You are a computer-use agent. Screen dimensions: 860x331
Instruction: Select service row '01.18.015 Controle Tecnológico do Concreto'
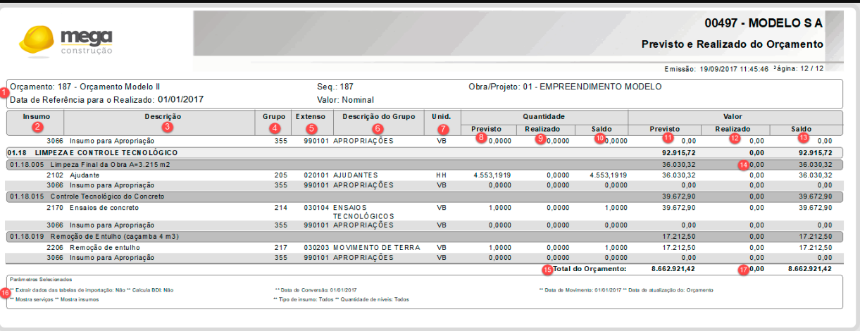click(424, 196)
